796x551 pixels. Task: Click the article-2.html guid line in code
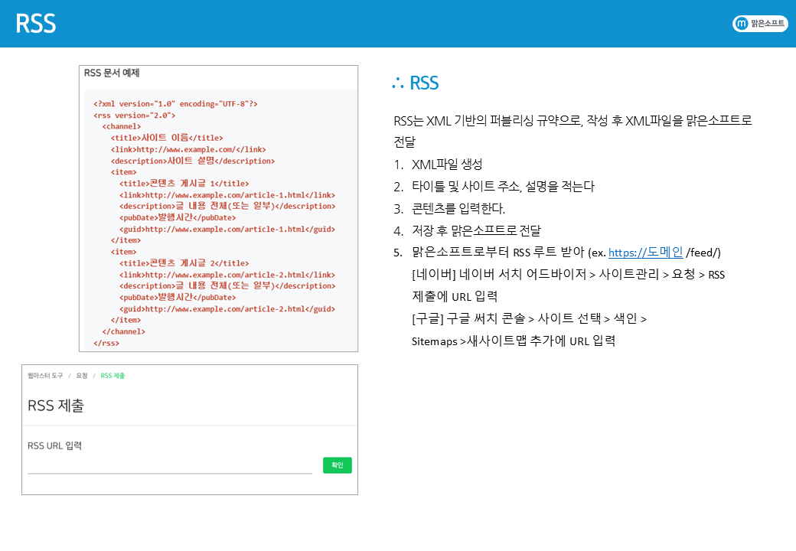[x=227, y=309]
